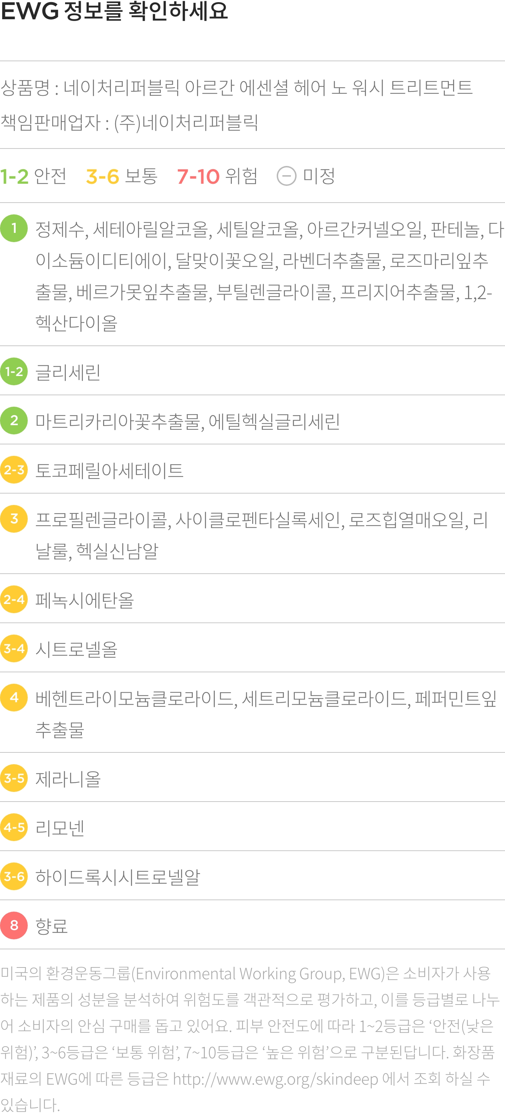Click the 상품명 product name line
The width and height of the screenshot is (505, 1116).
[236, 88]
